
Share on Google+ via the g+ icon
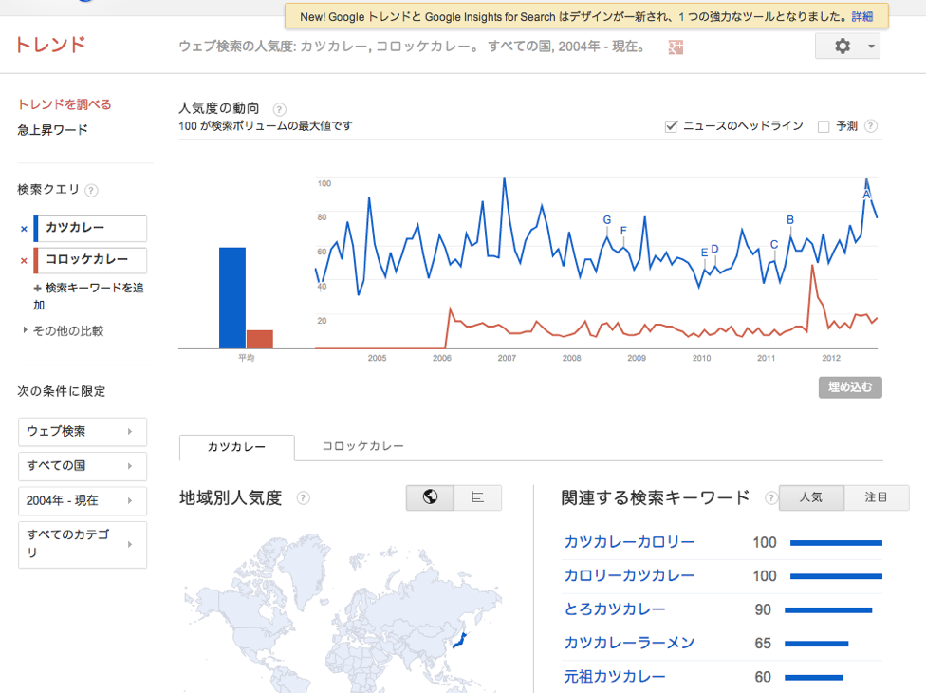pos(675,47)
